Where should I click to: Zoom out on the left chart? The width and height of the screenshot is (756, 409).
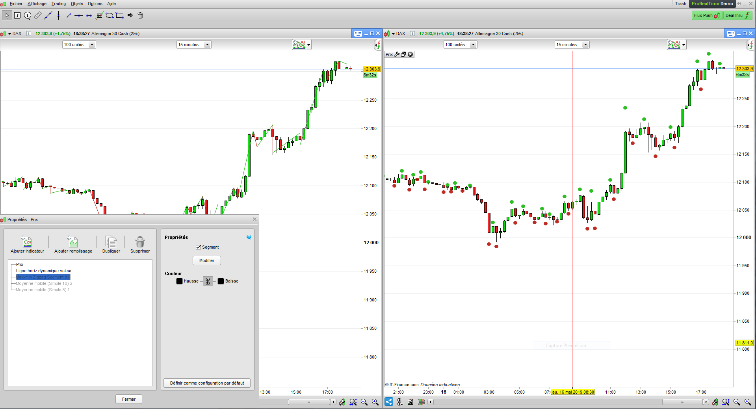click(x=364, y=402)
